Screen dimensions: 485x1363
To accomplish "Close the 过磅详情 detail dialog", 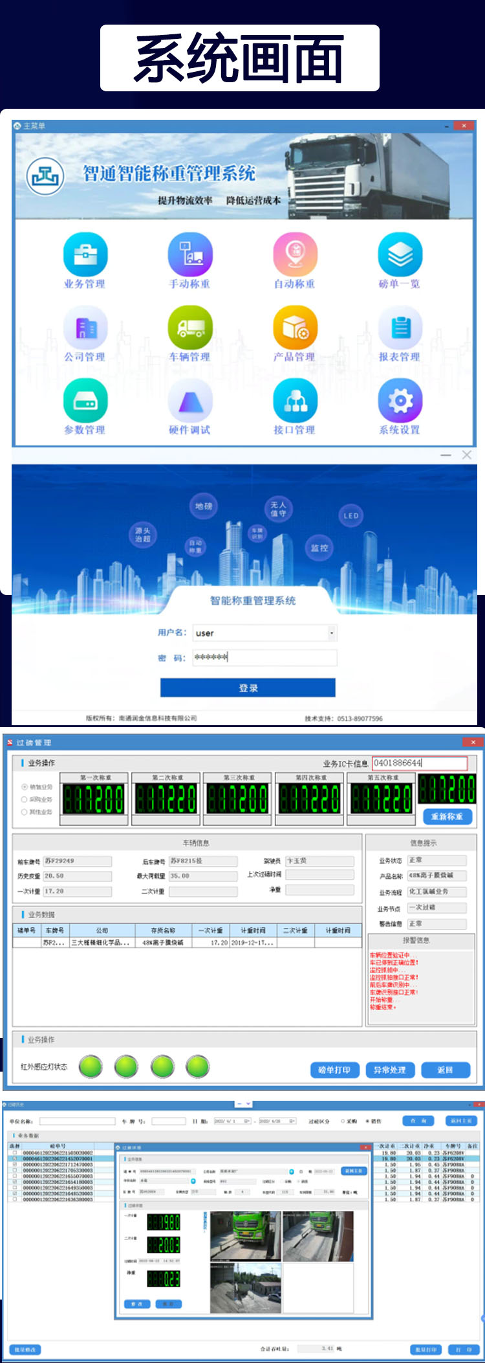I will pyautogui.click(x=364, y=1147).
